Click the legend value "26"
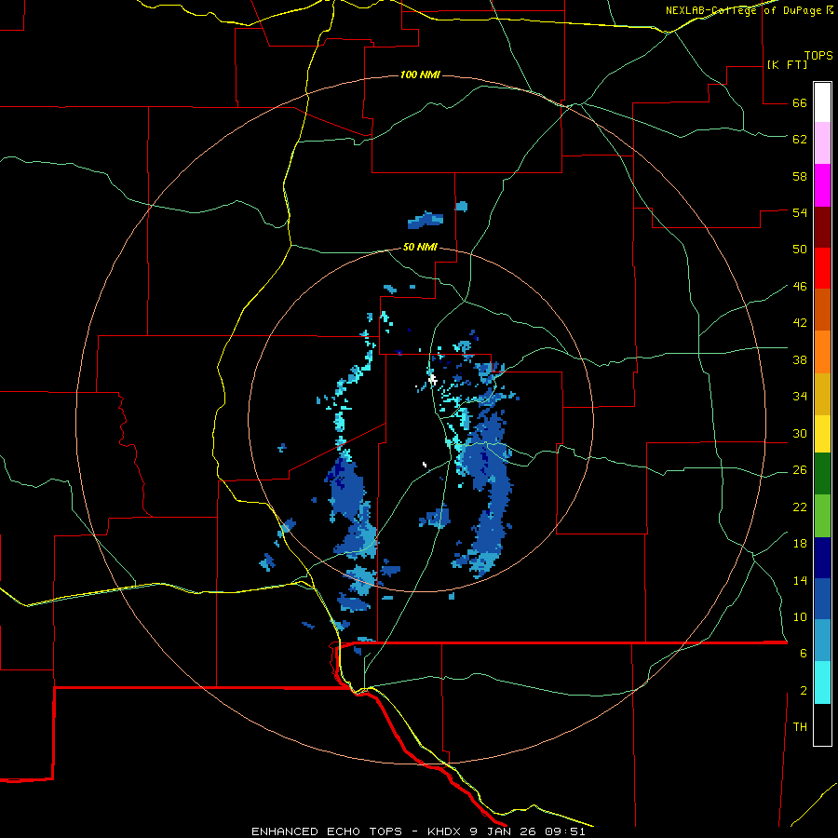838x838 pixels. tap(800, 470)
